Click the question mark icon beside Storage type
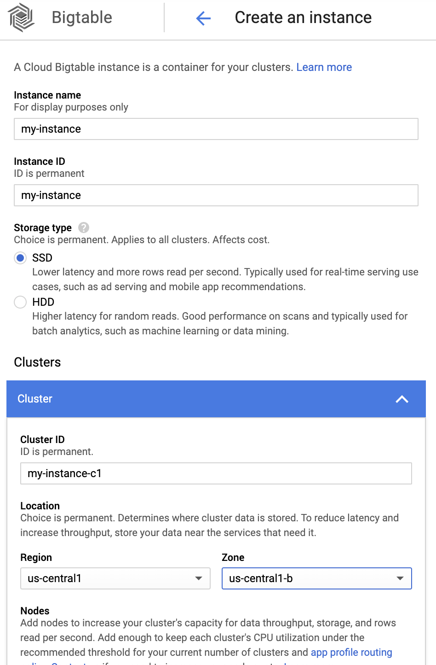This screenshot has width=436, height=665. pyautogui.click(x=83, y=227)
